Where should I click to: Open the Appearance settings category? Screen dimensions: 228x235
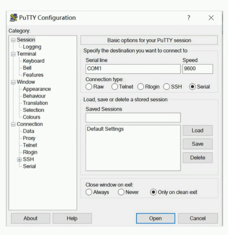point(37,89)
